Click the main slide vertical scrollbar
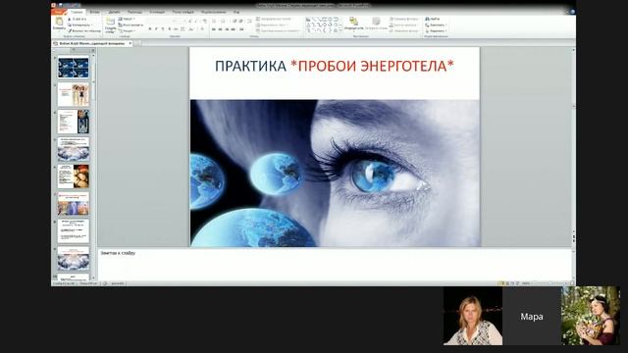Viewport: 628px width, 353px height. [573, 140]
